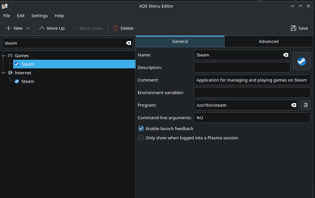Collapse the Internet tree category
Viewport: 315px width, 198px height.
[3, 73]
